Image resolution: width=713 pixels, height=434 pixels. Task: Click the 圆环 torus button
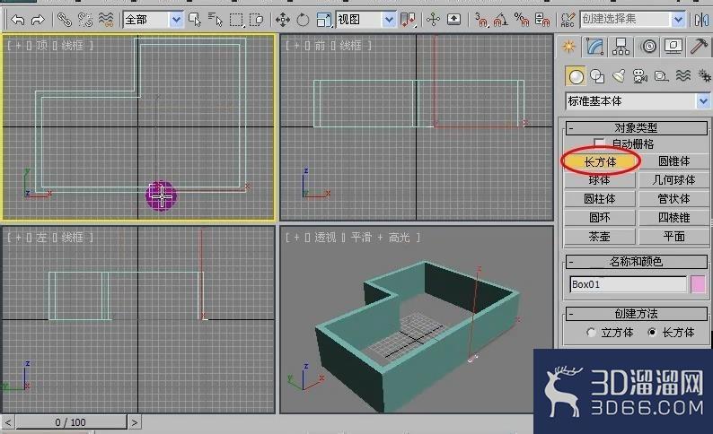(599, 218)
